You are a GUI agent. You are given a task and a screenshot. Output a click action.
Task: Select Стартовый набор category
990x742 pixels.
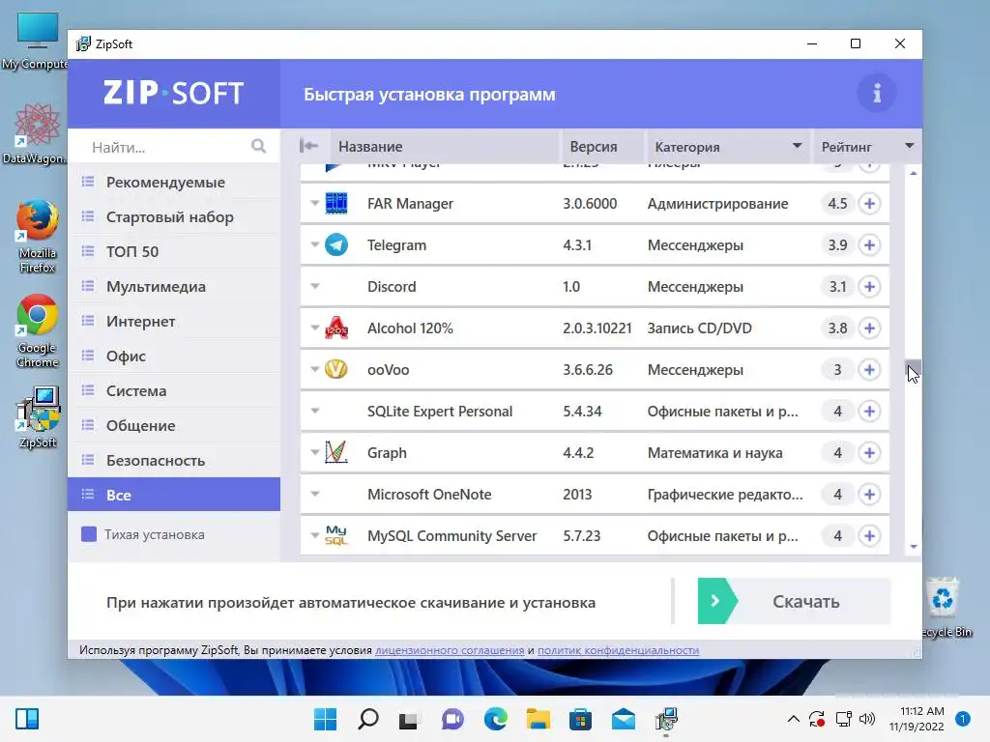[x=174, y=217]
